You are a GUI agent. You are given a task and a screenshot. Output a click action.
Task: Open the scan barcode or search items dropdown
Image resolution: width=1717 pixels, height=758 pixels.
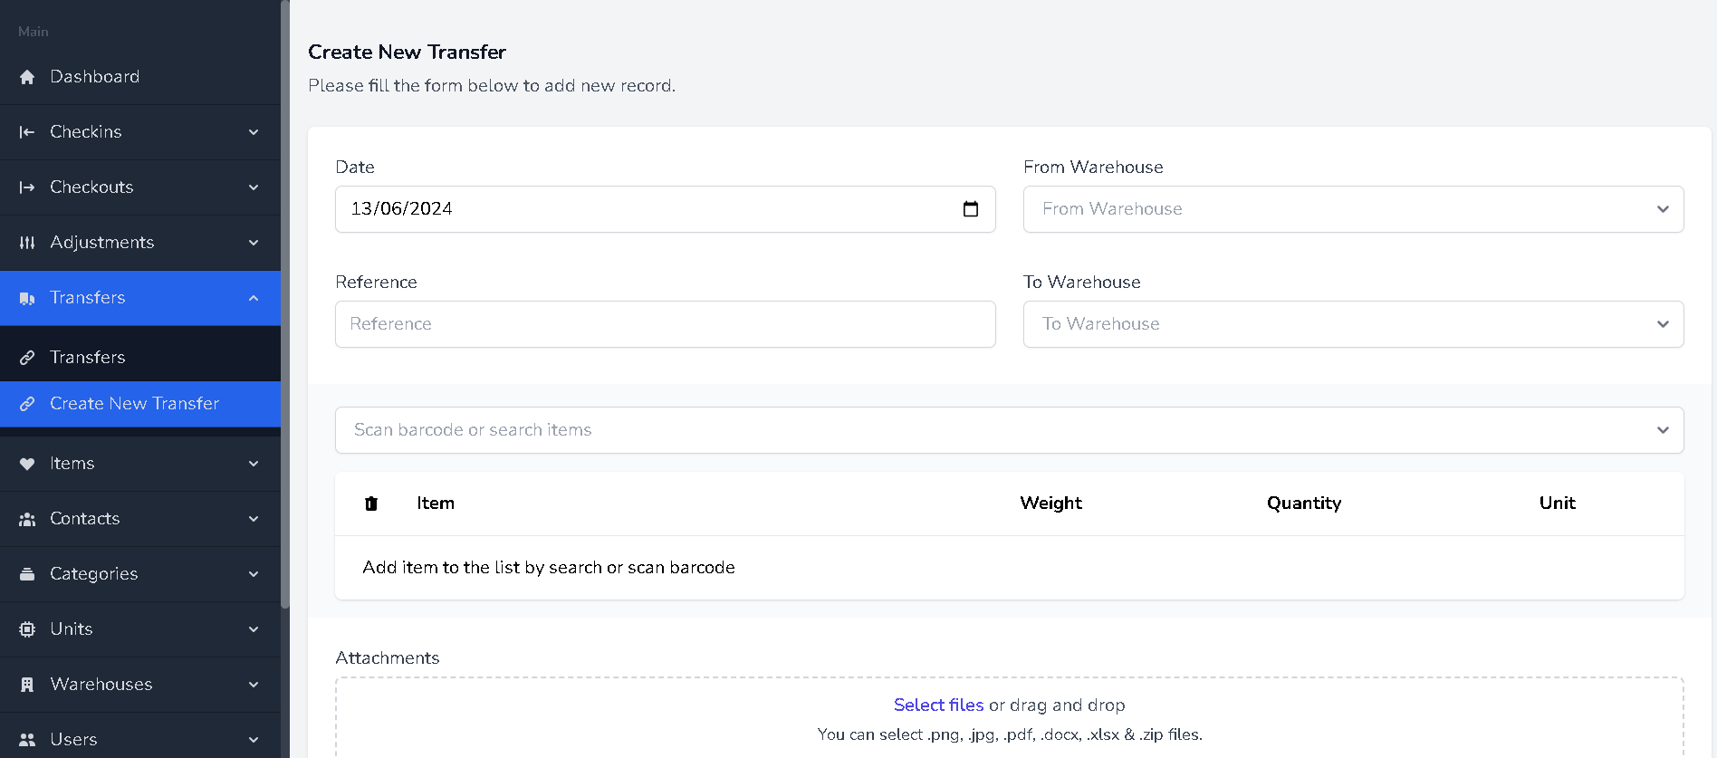tap(1009, 430)
